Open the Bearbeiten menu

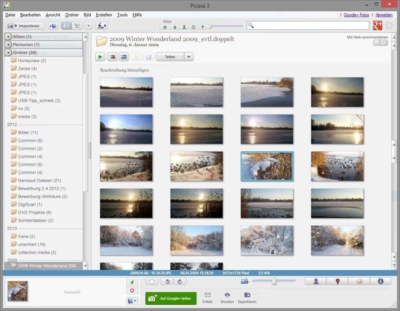(30, 15)
